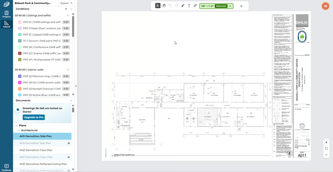The image size is (333, 172).
Task: Click the undo arrow icon
Action: pos(170,6)
